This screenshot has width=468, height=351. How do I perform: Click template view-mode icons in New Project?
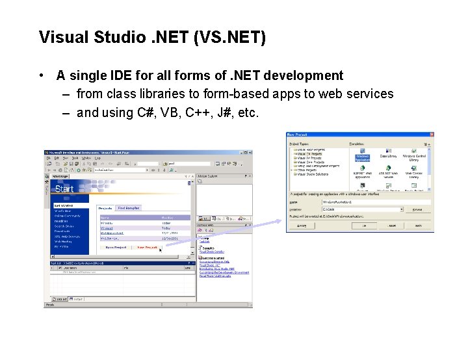point(427,144)
